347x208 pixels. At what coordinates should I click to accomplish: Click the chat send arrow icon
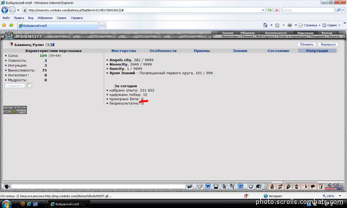point(190,187)
